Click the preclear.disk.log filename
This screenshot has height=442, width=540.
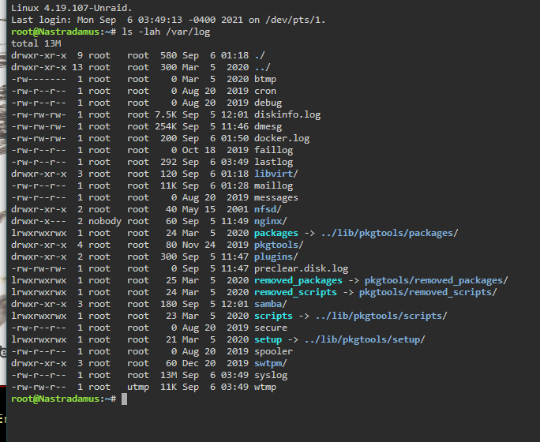(x=301, y=269)
